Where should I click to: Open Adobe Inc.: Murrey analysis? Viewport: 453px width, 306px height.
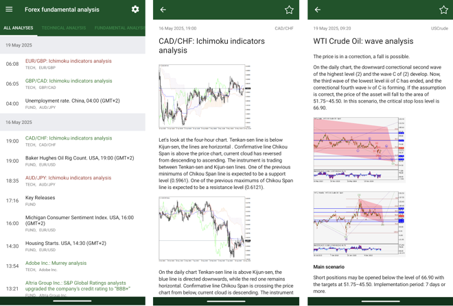[73, 266]
